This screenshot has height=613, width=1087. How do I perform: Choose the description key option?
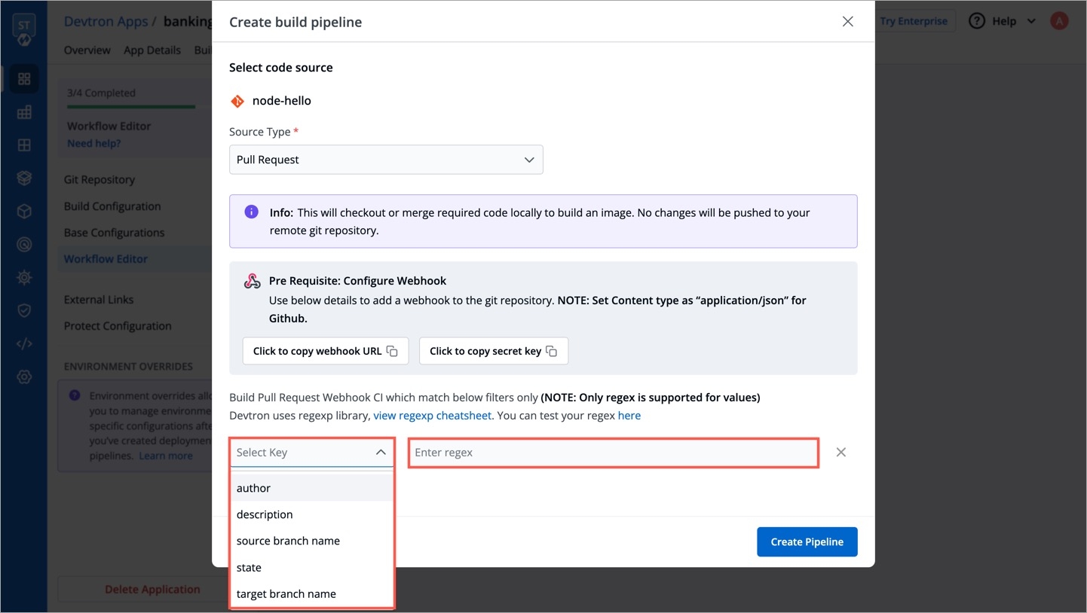(x=311, y=514)
